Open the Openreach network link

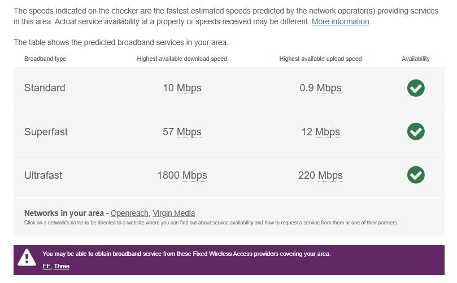(129, 213)
